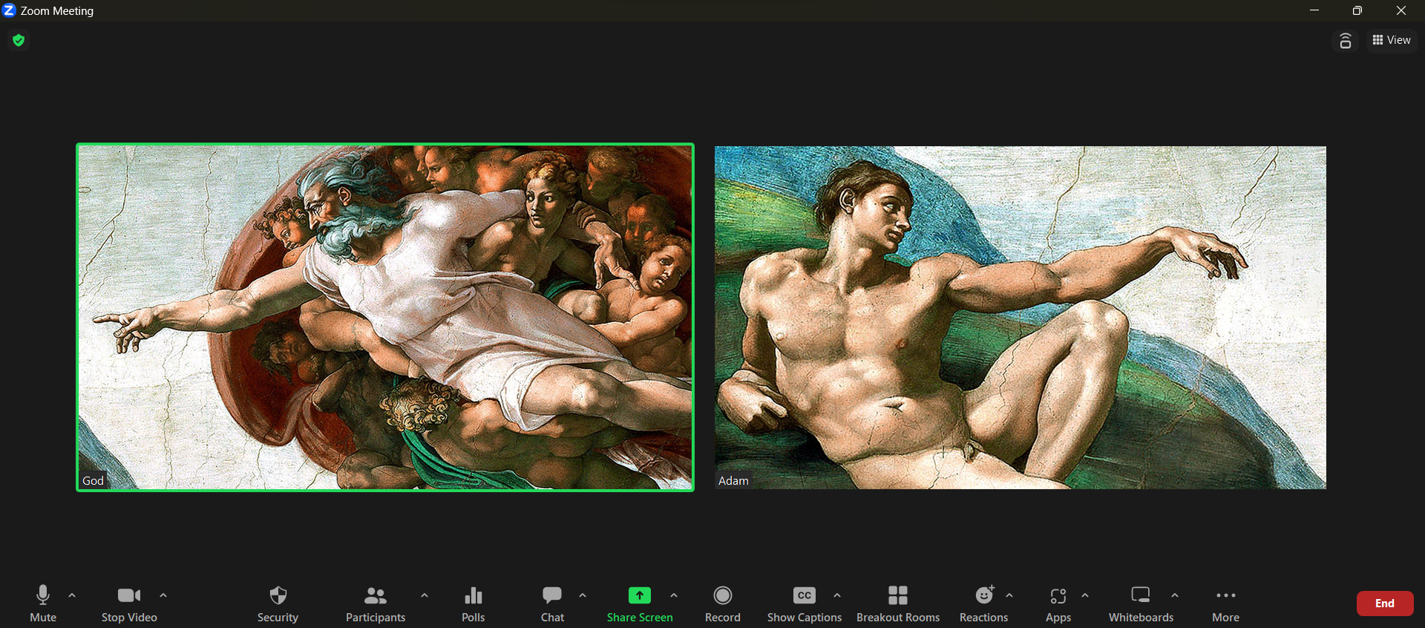Select Adam's video tile
Viewport: 1425px width, 628px height.
[1021, 317]
